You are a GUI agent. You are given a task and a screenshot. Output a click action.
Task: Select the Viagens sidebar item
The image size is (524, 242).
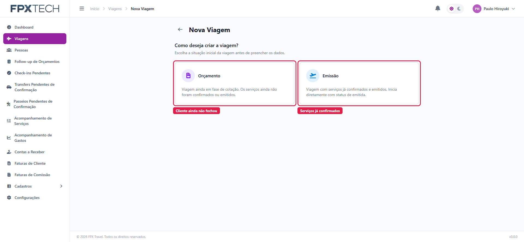coord(35,39)
